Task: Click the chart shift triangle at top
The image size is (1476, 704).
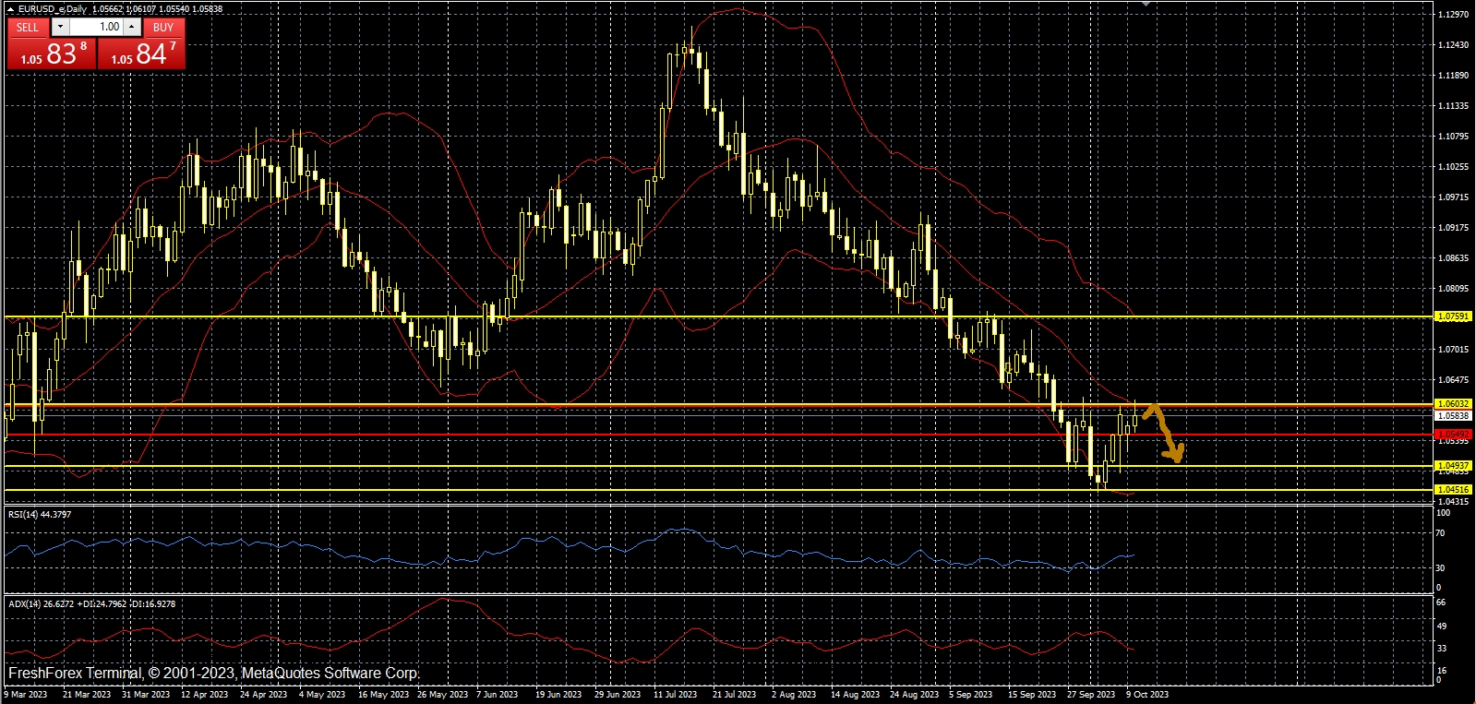Action: [x=1146, y=5]
